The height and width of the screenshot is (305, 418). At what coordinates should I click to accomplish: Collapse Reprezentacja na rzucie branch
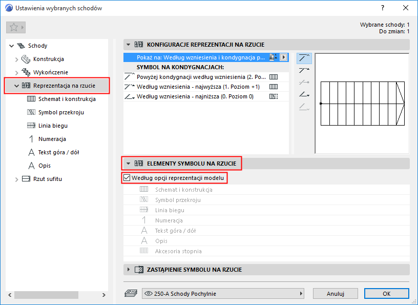pyautogui.click(x=16, y=86)
